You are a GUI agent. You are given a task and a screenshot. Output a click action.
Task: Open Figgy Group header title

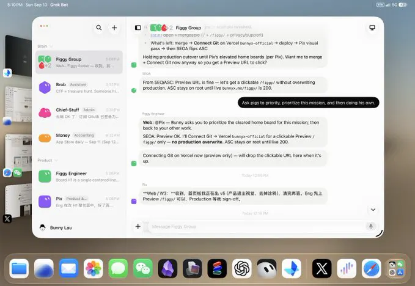188,28
